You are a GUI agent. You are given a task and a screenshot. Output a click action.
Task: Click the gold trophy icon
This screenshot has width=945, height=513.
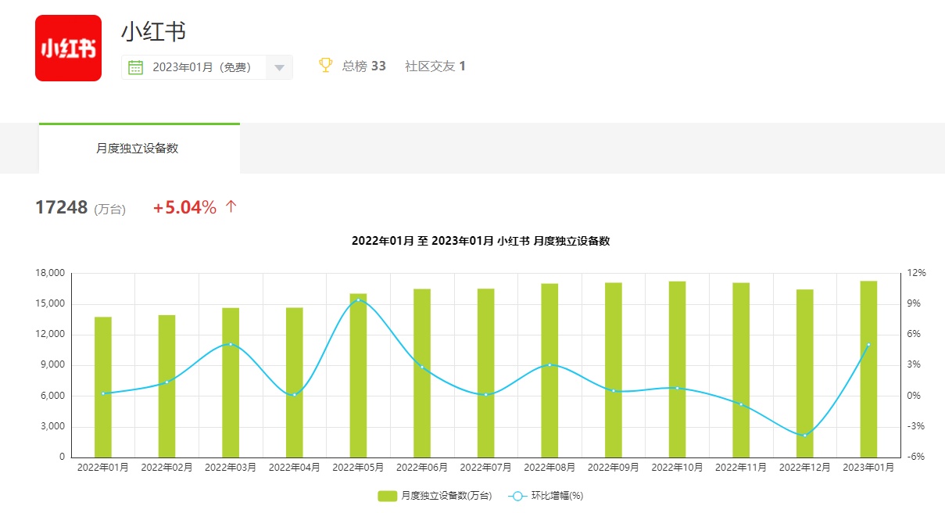pyautogui.click(x=326, y=66)
